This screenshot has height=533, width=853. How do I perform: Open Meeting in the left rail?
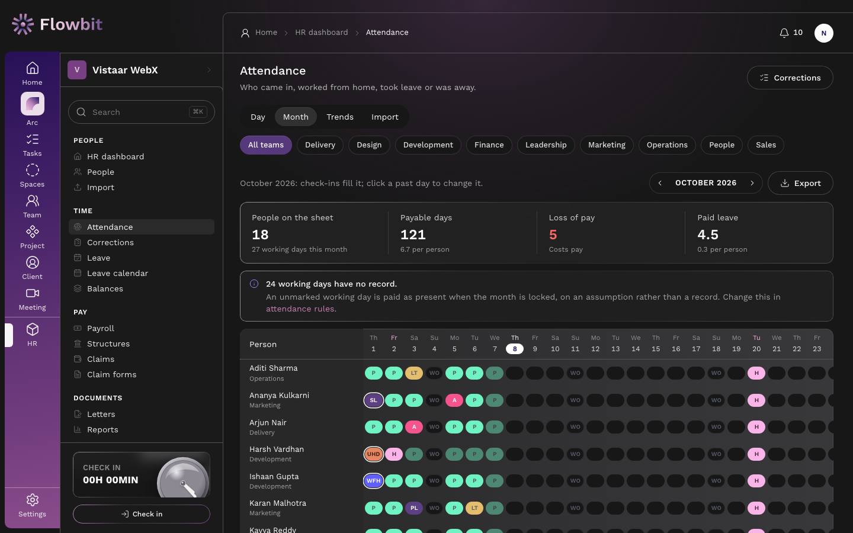tap(32, 299)
